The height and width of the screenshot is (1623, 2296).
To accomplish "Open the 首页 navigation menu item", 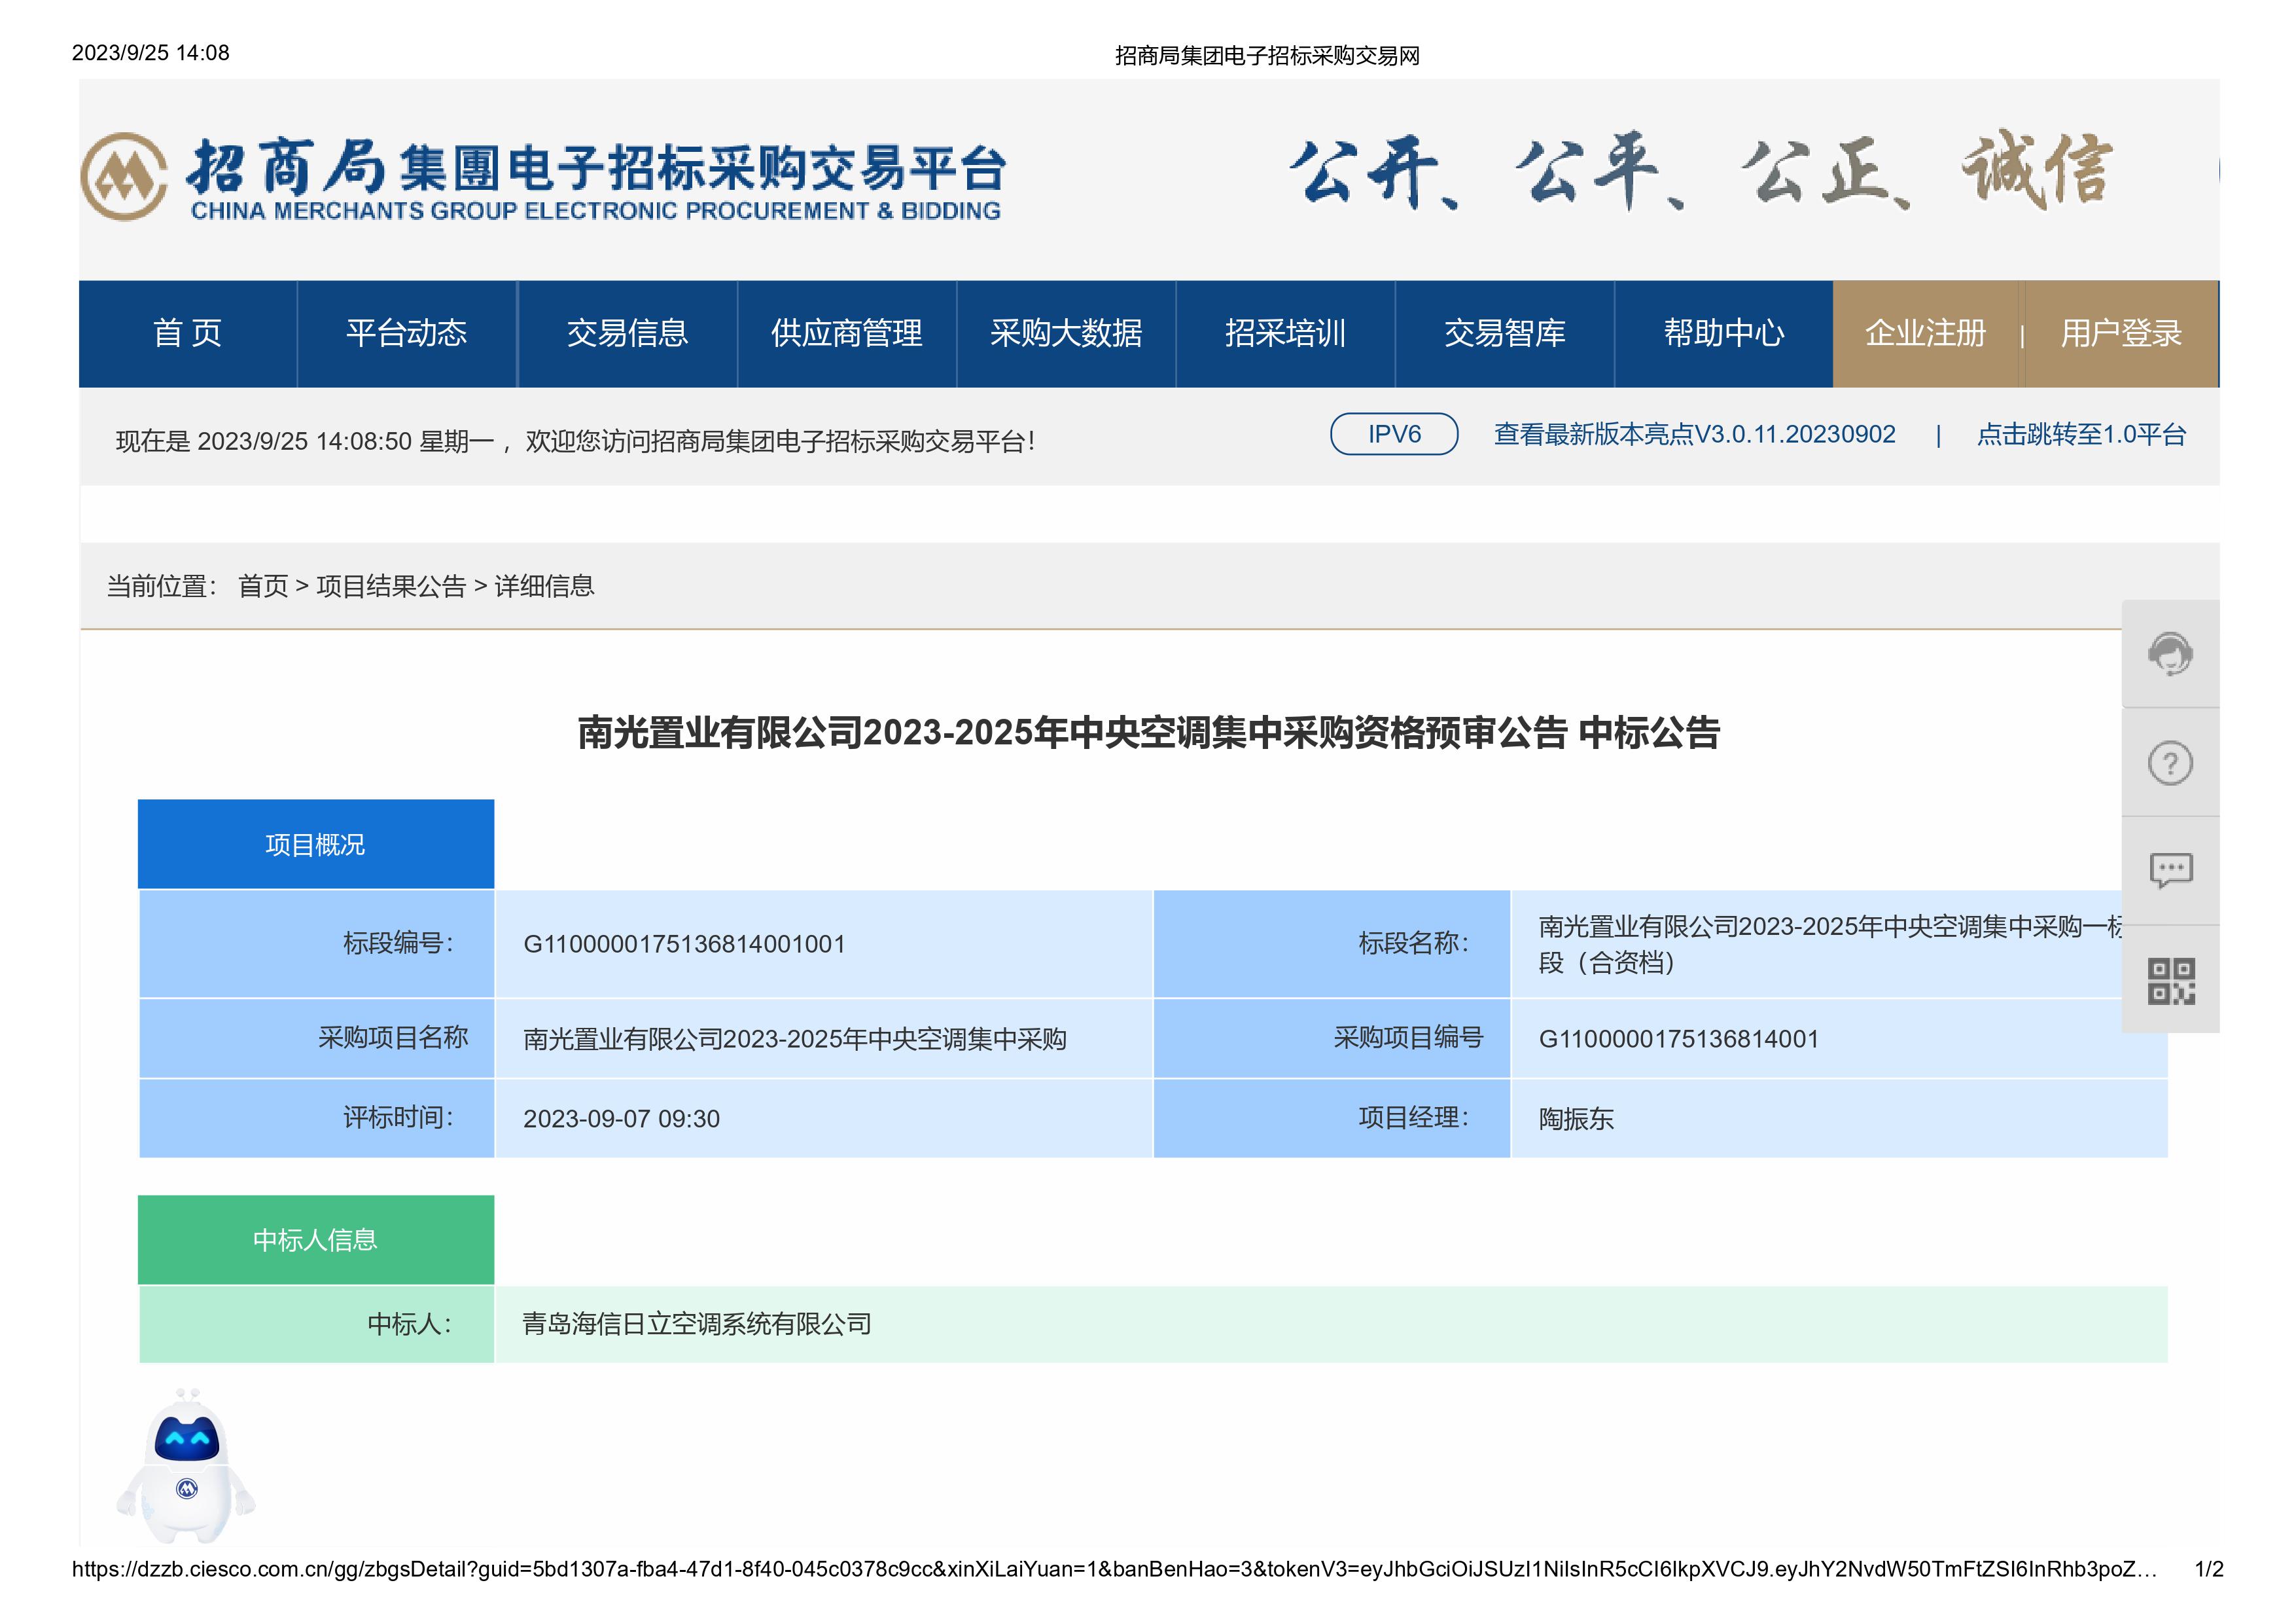I will click(x=187, y=333).
